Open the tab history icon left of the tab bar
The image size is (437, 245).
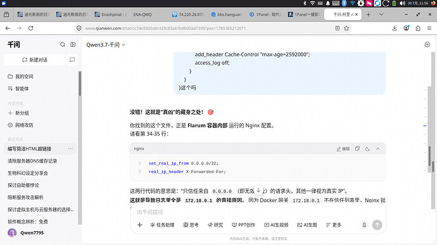pos(6,15)
